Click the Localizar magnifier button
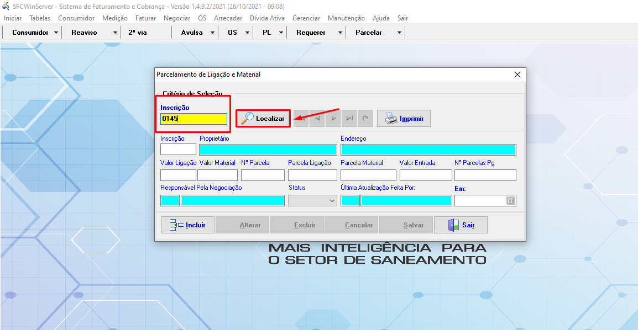Image resolution: width=638 pixels, height=330 pixels. [x=263, y=119]
